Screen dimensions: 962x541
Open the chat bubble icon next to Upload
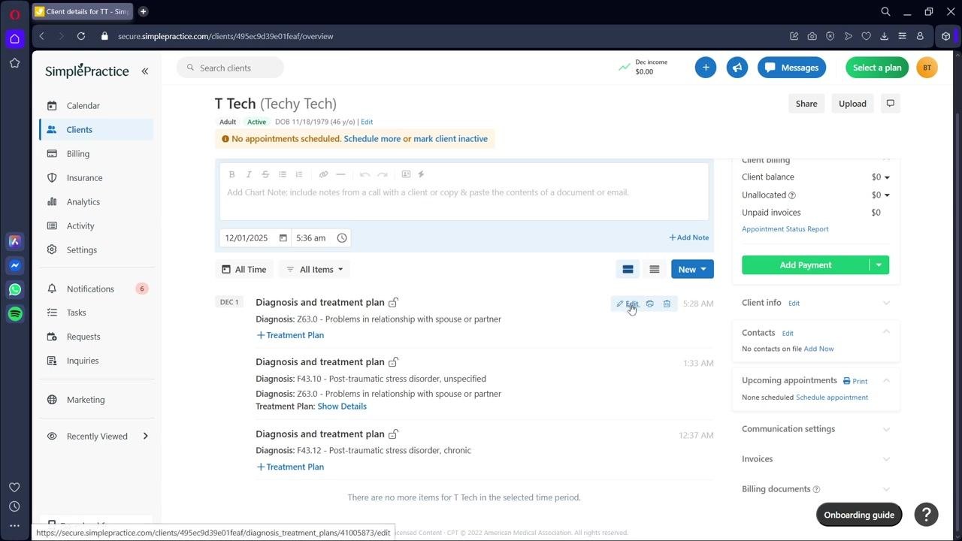pos(891,104)
